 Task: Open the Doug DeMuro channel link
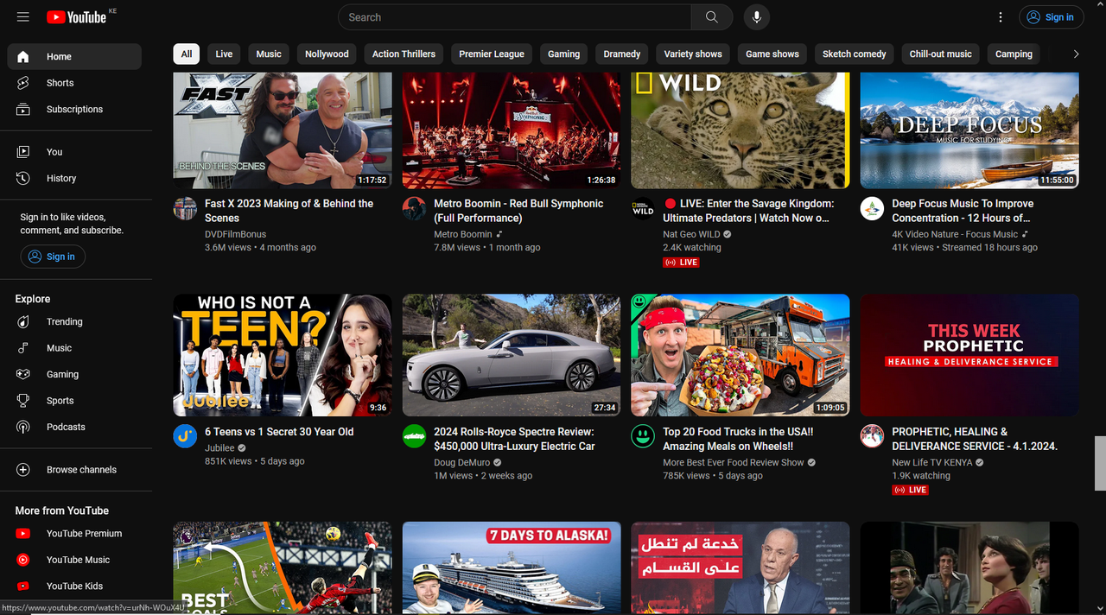pos(461,462)
